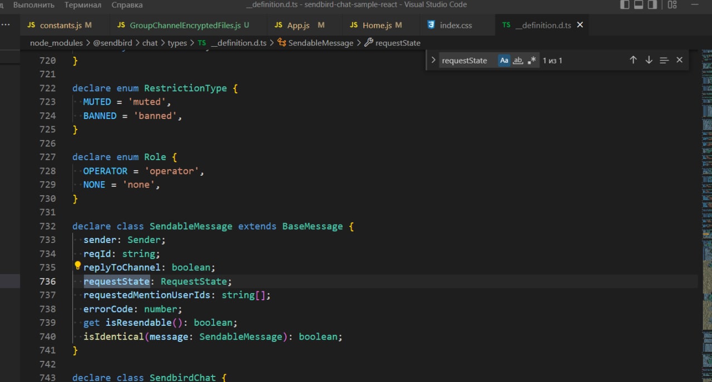The width and height of the screenshot is (712, 382).
Task: Open the Терминал menu
Action: click(x=83, y=5)
